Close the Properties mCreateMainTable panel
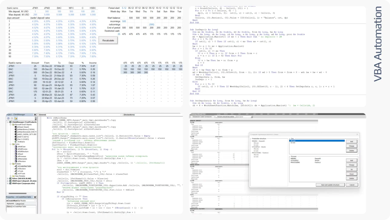Viewport: 390px width, 220px height. tap(35, 197)
